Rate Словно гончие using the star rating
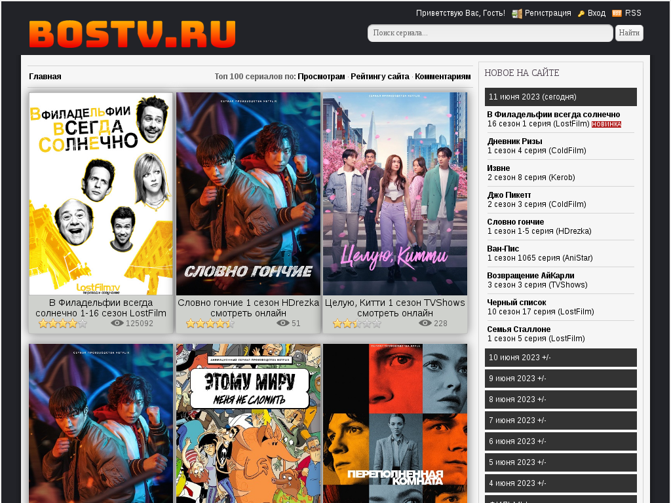671x503 pixels. [x=210, y=324]
